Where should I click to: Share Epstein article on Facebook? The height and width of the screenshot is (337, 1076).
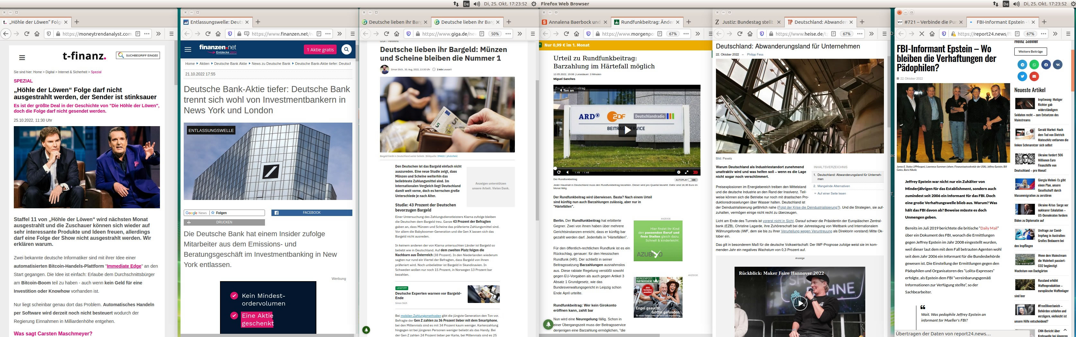pos(1046,64)
